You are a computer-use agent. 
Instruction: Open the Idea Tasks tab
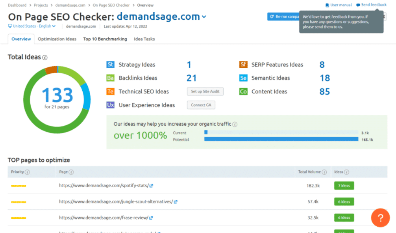click(x=144, y=39)
